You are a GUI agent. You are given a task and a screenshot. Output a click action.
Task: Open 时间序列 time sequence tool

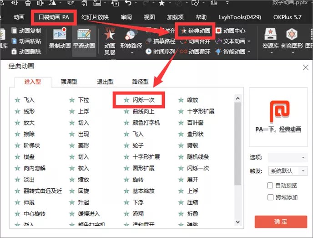click(161, 52)
